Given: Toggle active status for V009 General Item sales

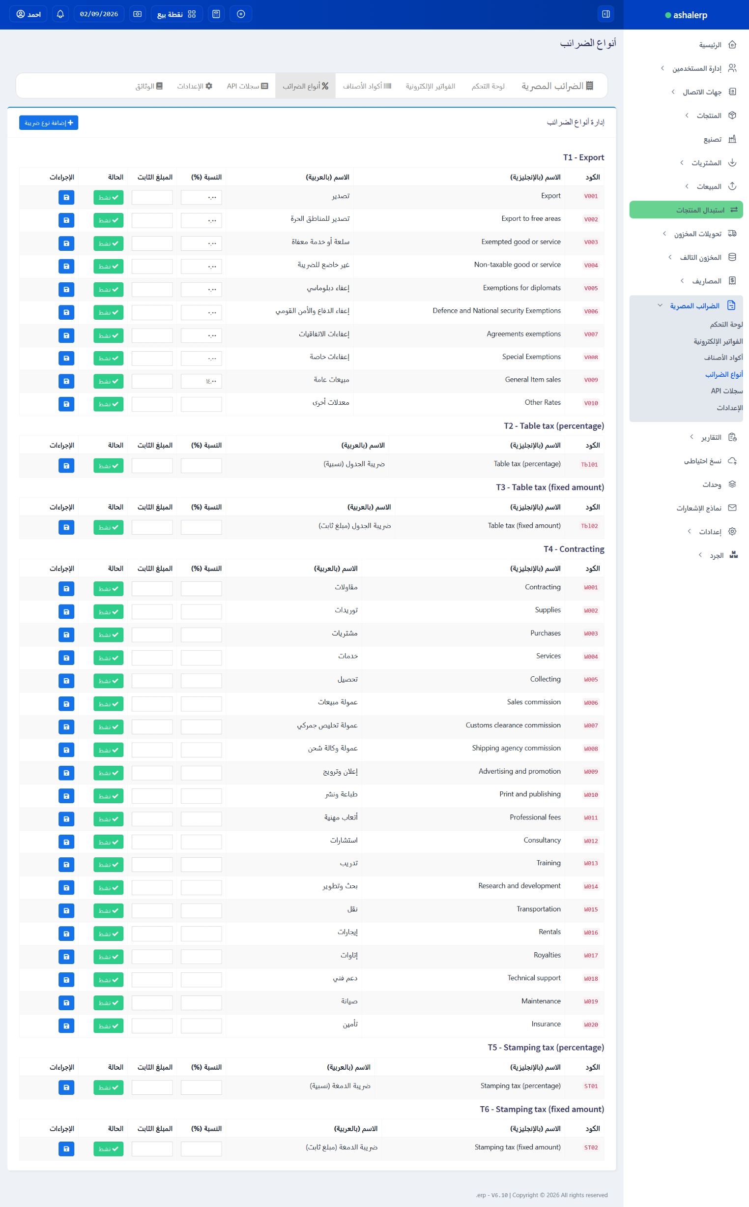Looking at the screenshot, I should click(108, 381).
